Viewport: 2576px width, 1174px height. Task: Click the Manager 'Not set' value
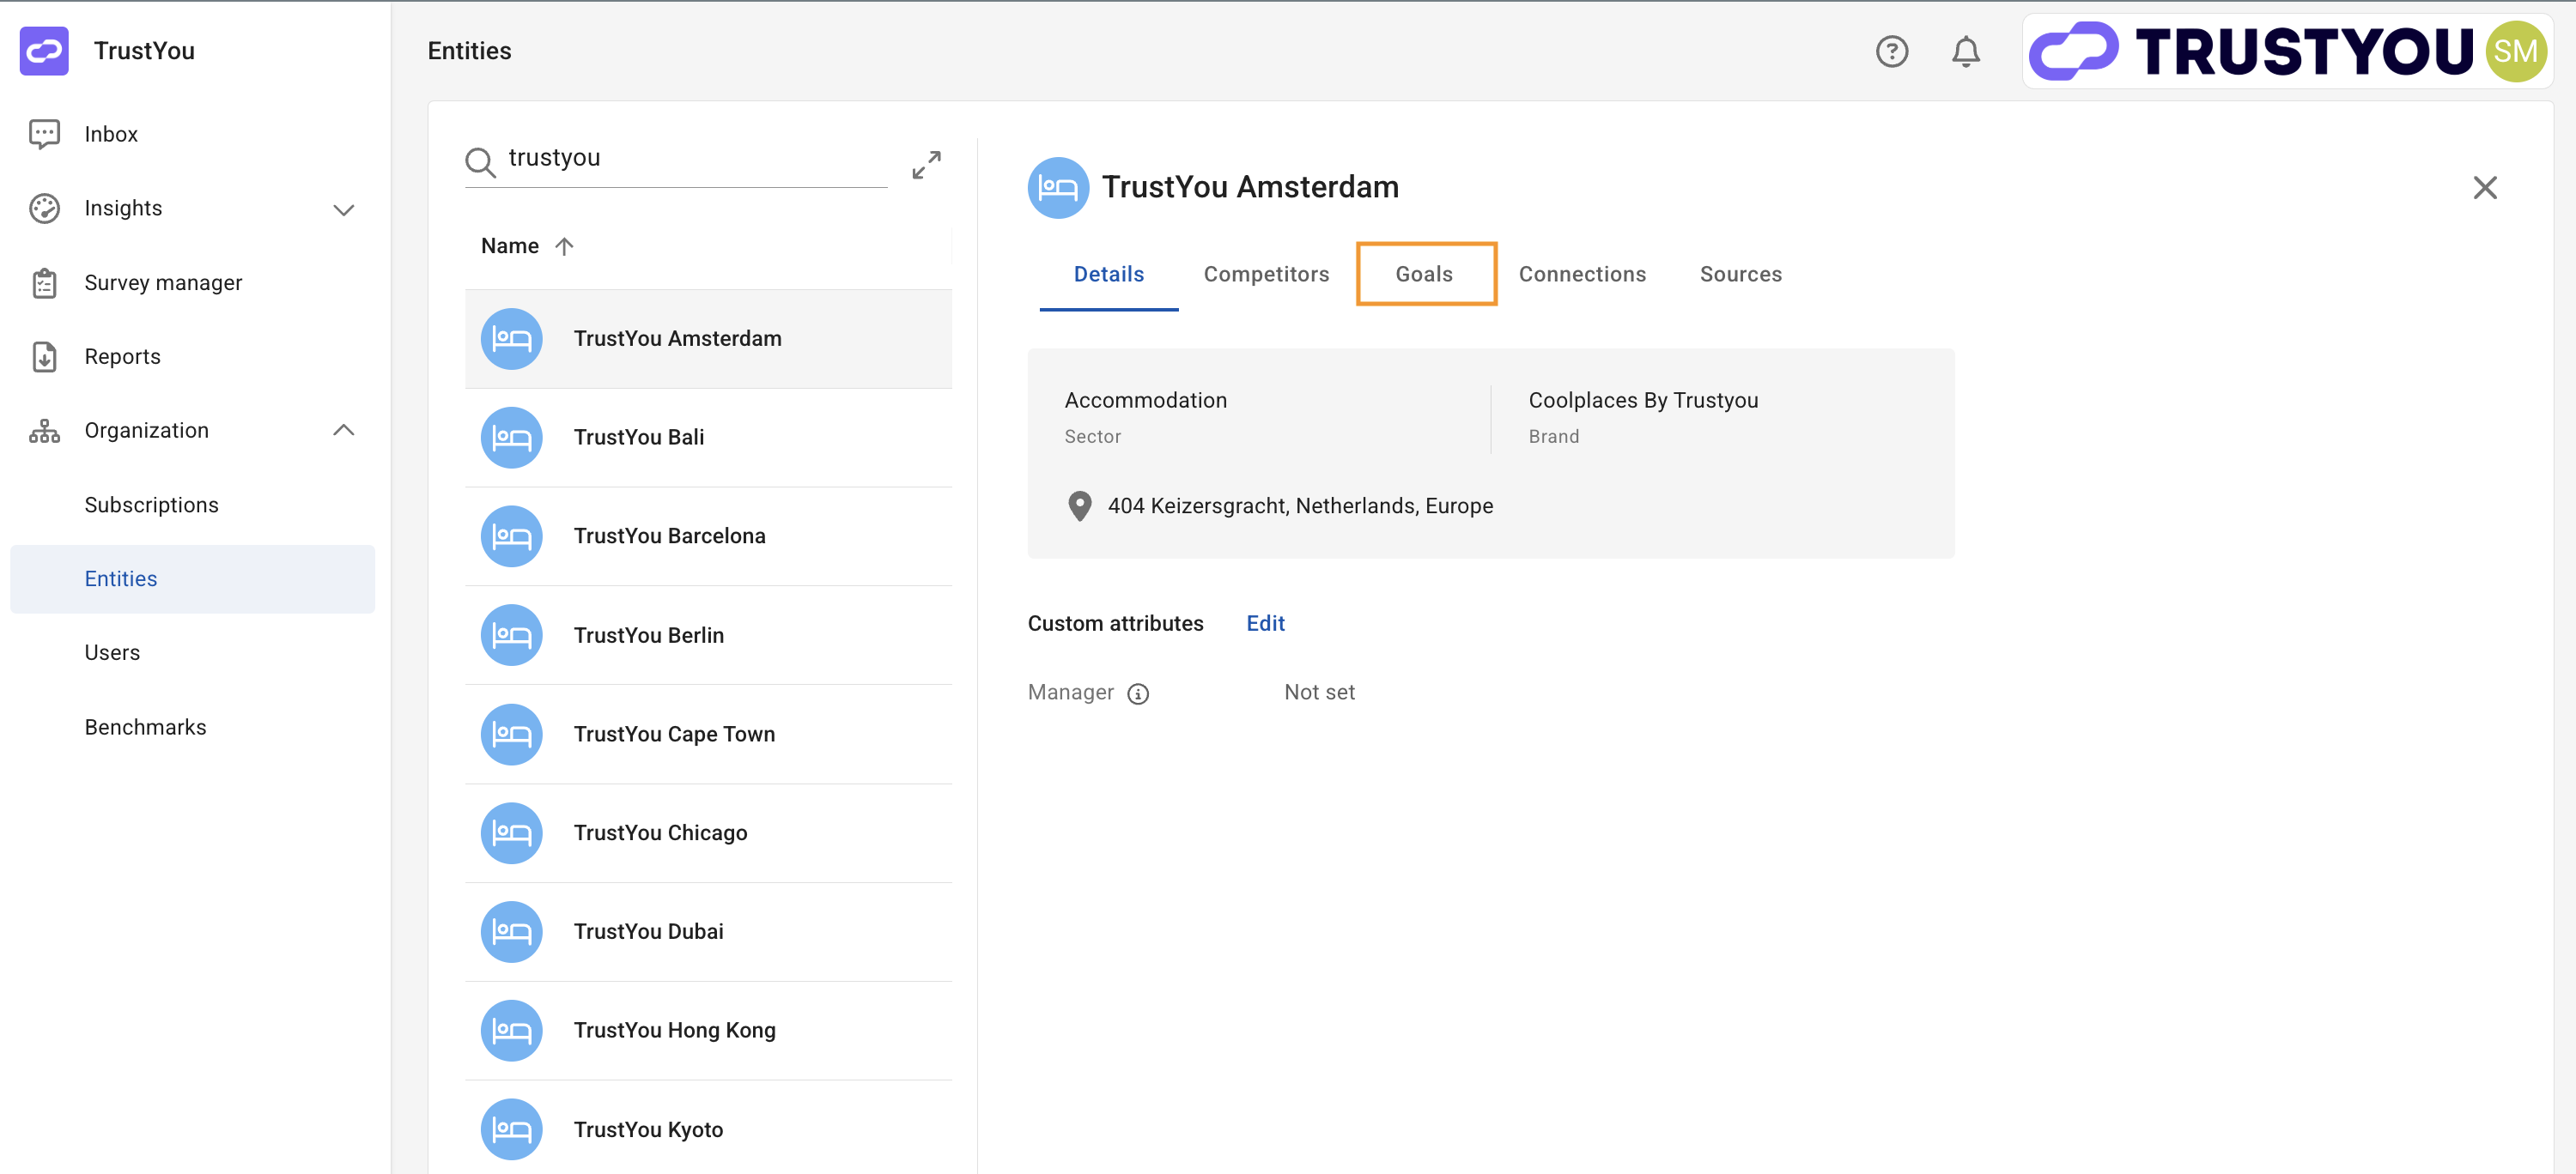[x=1319, y=693]
